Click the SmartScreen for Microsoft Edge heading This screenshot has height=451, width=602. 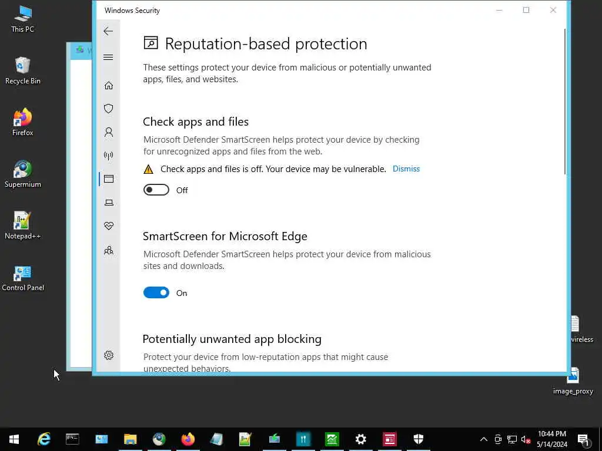point(225,236)
